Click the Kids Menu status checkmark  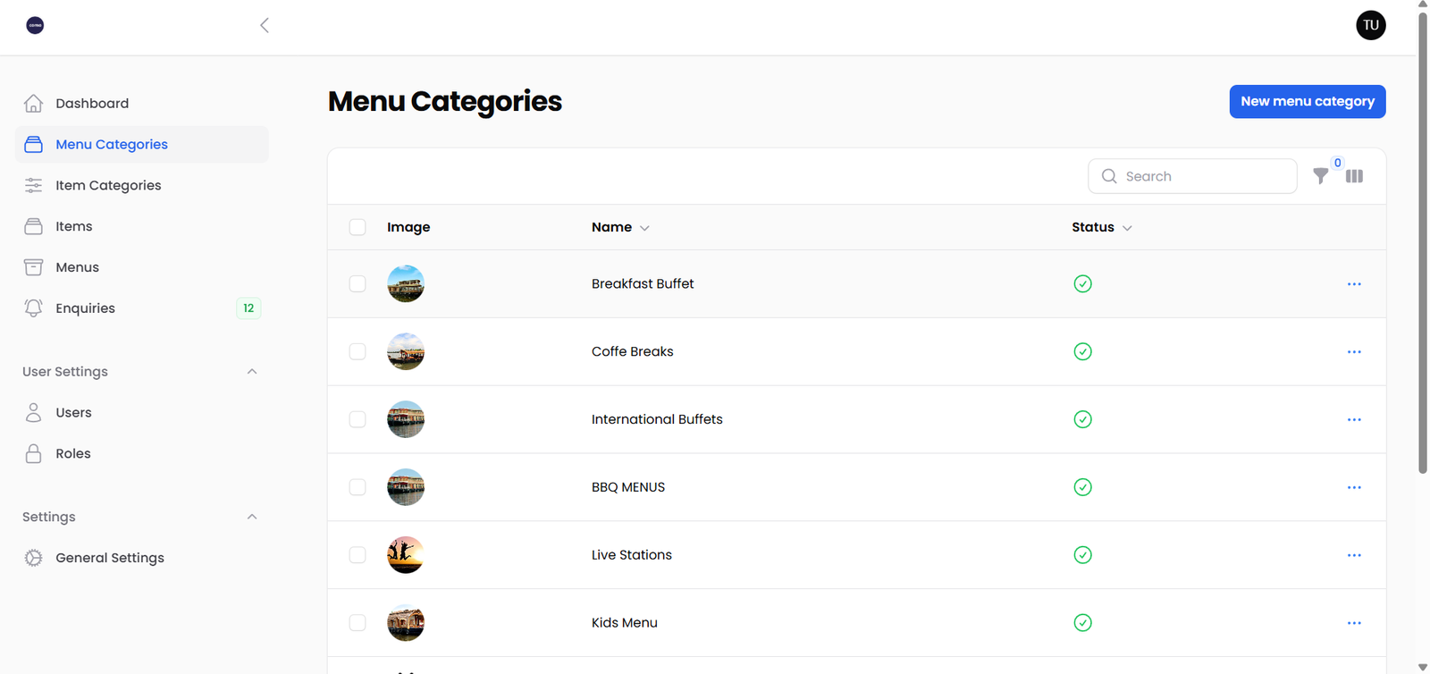pos(1082,623)
